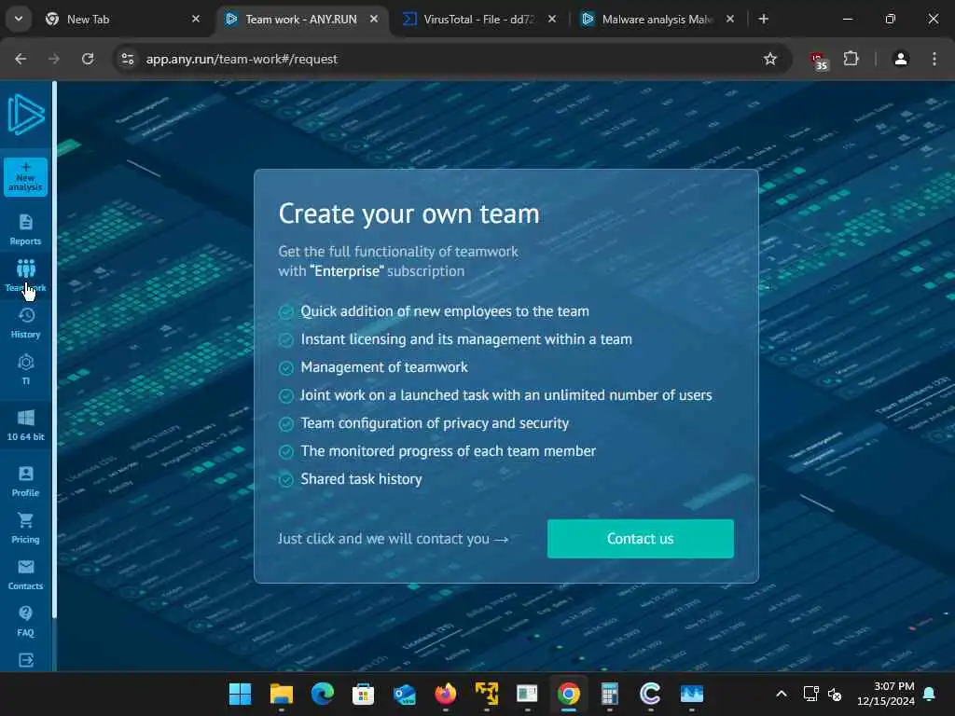Bookmark this page with the star
This screenshot has width=955, height=716.
(x=769, y=59)
